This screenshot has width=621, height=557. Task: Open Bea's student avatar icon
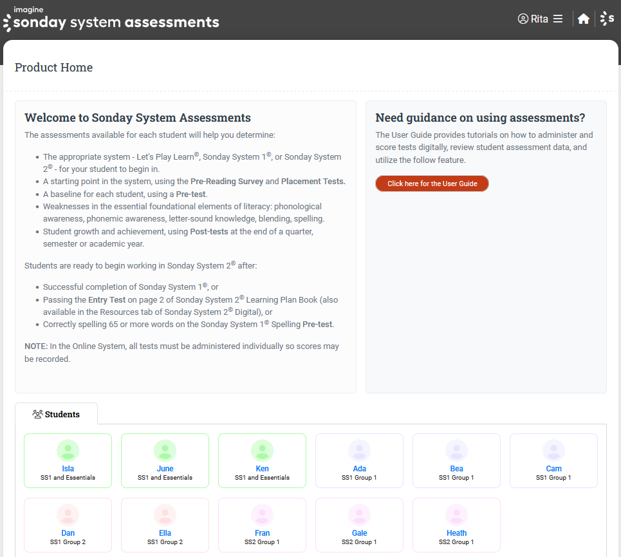[x=457, y=450]
